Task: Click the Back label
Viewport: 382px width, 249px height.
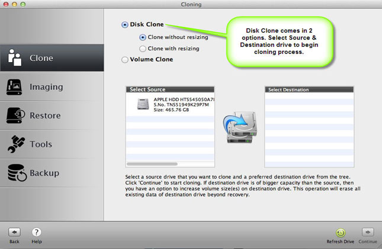Action: (x=14, y=241)
